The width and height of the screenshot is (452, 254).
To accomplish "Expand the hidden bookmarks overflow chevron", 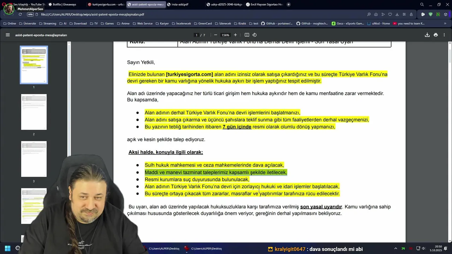I will click(x=445, y=24).
